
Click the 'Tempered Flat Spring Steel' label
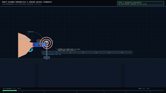click(x=69, y=49)
